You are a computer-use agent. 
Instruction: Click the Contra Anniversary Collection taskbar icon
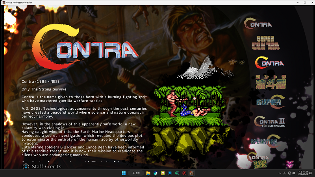192,173
